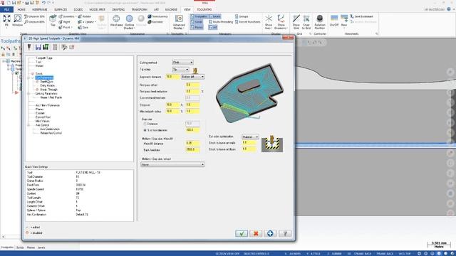This screenshot has width=456, height=256.
Task: Open the Motion > Gap size retract dropdown
Action: coord(172,164)
